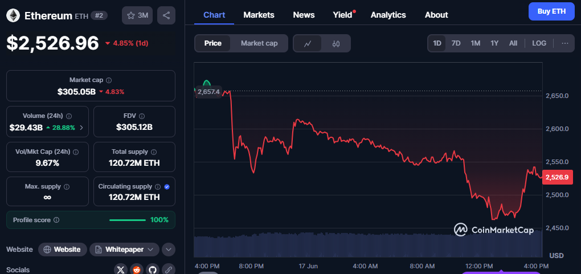
Task: Open the chain link social icon
Action: click(x=169, y=269)
